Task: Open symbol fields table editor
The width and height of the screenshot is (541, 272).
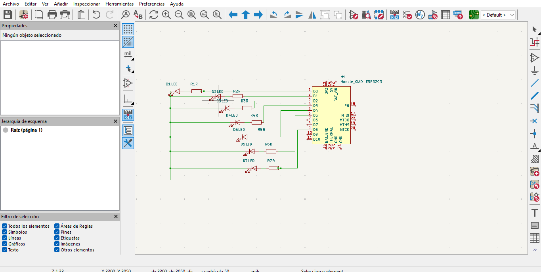Action: (445, 15)
